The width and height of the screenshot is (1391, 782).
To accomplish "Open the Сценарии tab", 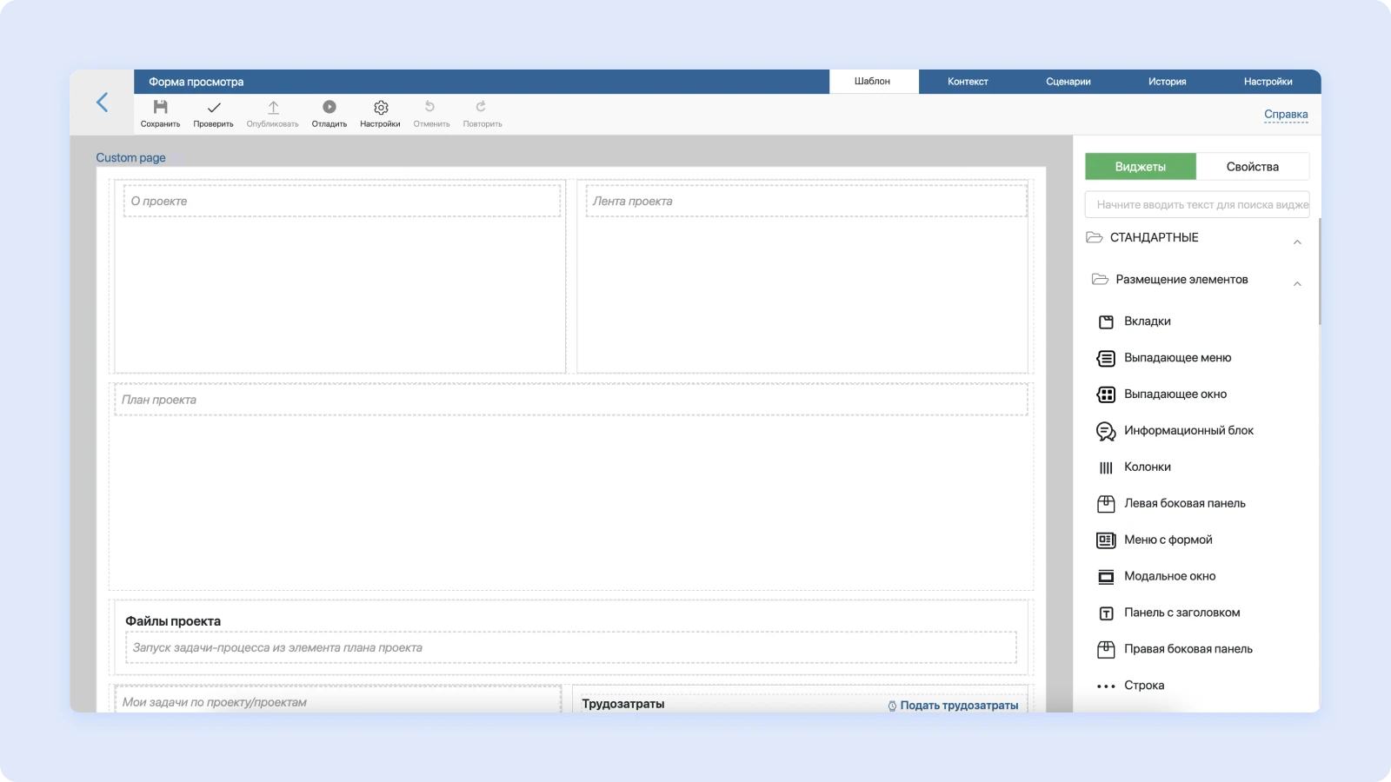I will point(1068,82).
